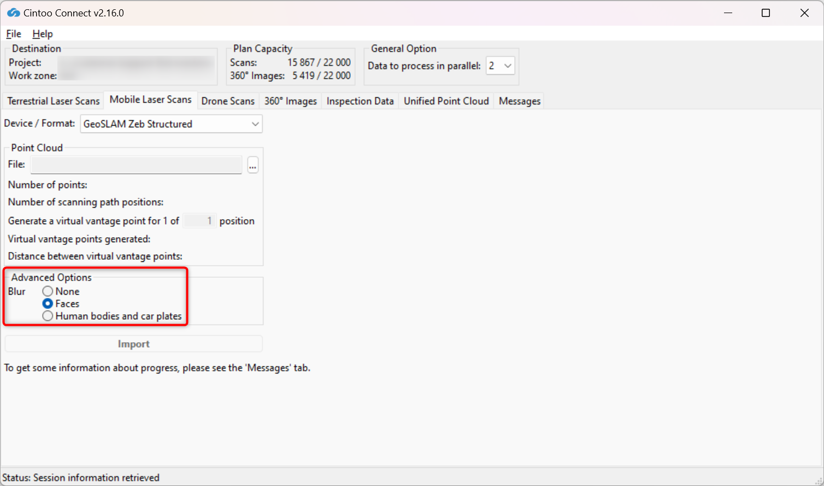Click the progress hint about the 'Messages' tab
This screenshot has height=486, width=824.
click(157, 368)
